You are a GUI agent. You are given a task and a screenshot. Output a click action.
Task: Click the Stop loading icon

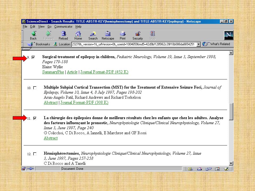[x=152, y=35]
